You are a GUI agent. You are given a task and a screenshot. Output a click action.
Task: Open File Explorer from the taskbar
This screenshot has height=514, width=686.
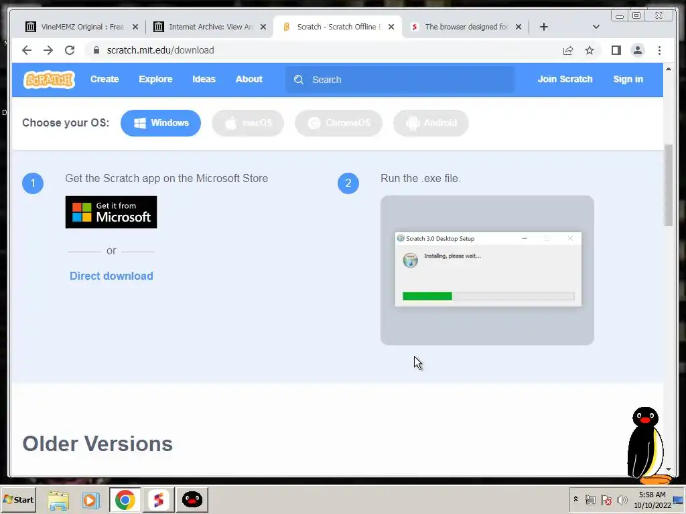pyautogui.click(x=58, y=500)
